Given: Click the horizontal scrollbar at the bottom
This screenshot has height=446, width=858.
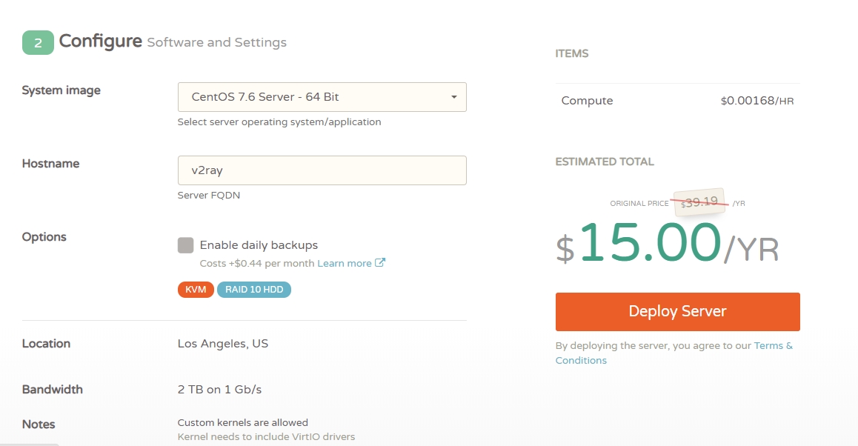Looking at the screenshot, I should [30, 444].
